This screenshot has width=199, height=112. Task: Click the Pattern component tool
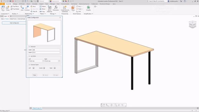tap(43, 7)
